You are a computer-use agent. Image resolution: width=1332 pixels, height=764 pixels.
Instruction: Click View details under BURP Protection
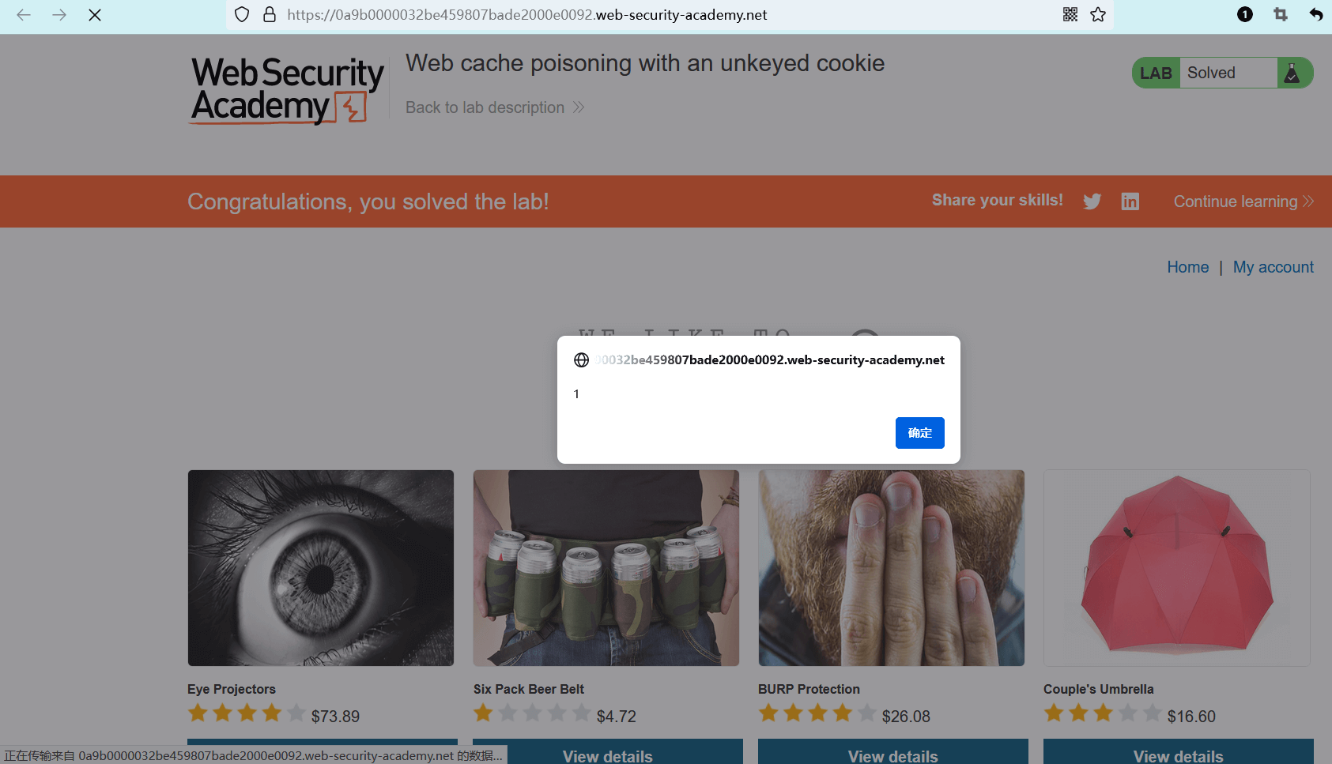pos(892,755)
